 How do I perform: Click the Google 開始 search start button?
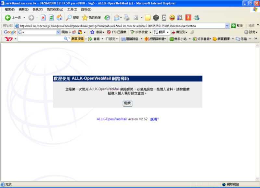(64, 32)
